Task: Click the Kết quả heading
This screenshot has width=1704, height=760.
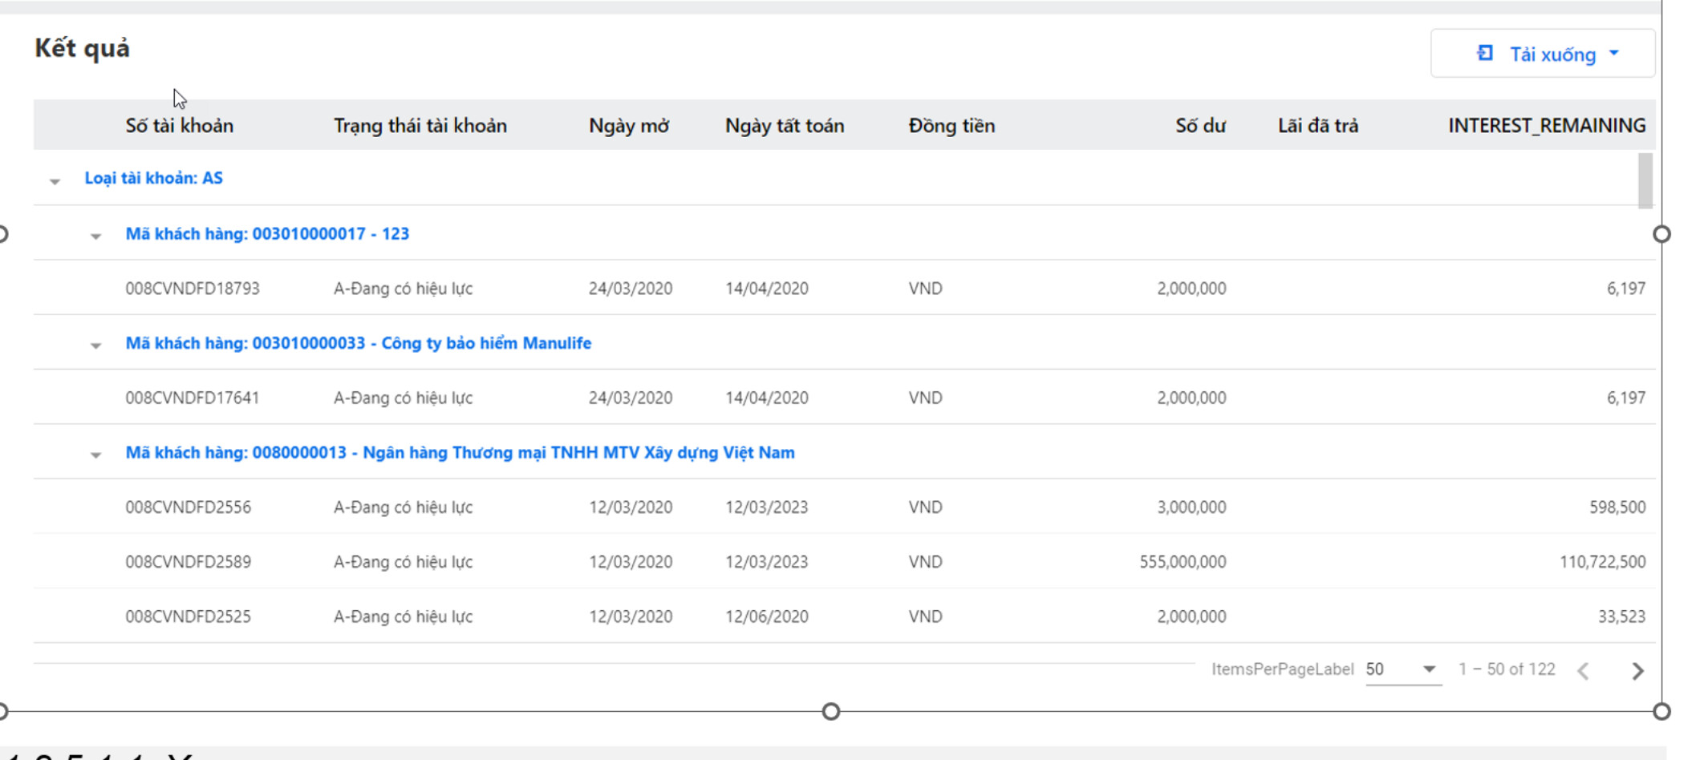Action: (x=82, y=49)
